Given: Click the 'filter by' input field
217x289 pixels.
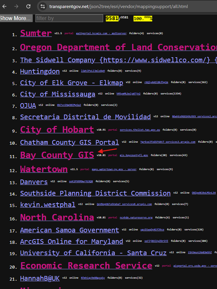Looking at the screenshot, I should click(69, 18).
